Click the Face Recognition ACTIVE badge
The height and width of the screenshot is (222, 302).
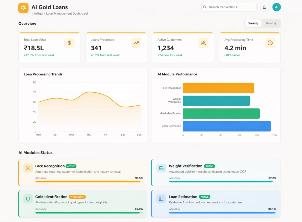(71, 166)
